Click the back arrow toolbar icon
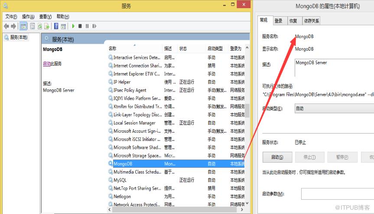374x214 pixels. click(x=7, y=26)
